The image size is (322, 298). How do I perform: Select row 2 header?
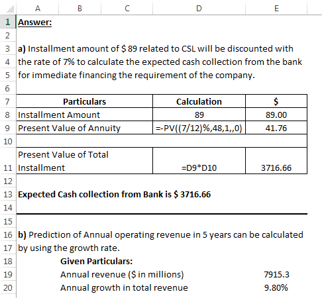(x=8, y=35)
